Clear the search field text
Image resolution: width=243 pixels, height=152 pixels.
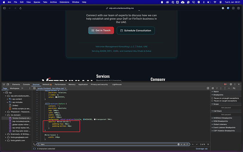point(179,144)
